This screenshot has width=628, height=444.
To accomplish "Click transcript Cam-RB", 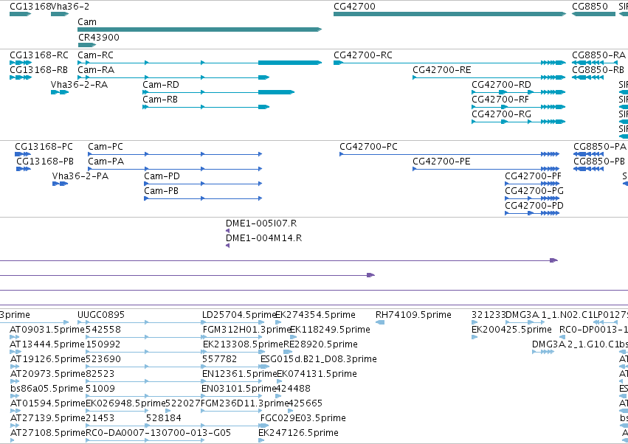I will pos(207,107).
